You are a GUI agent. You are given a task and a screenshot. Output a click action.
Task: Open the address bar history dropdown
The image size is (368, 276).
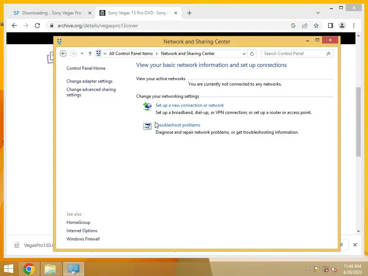(x=244, y=54)
